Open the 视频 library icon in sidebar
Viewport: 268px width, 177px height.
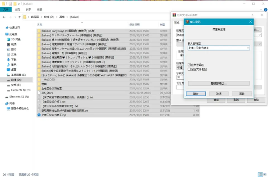(x=8, y=44)
